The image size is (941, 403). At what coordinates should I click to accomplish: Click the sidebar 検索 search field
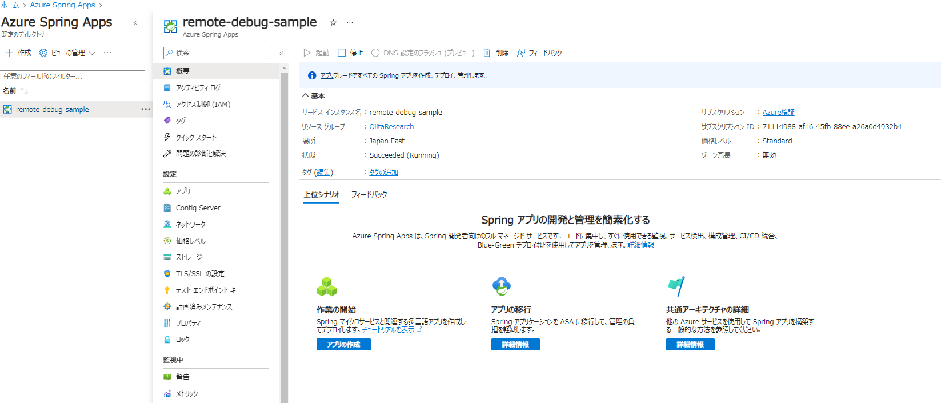tap(217, 53)
